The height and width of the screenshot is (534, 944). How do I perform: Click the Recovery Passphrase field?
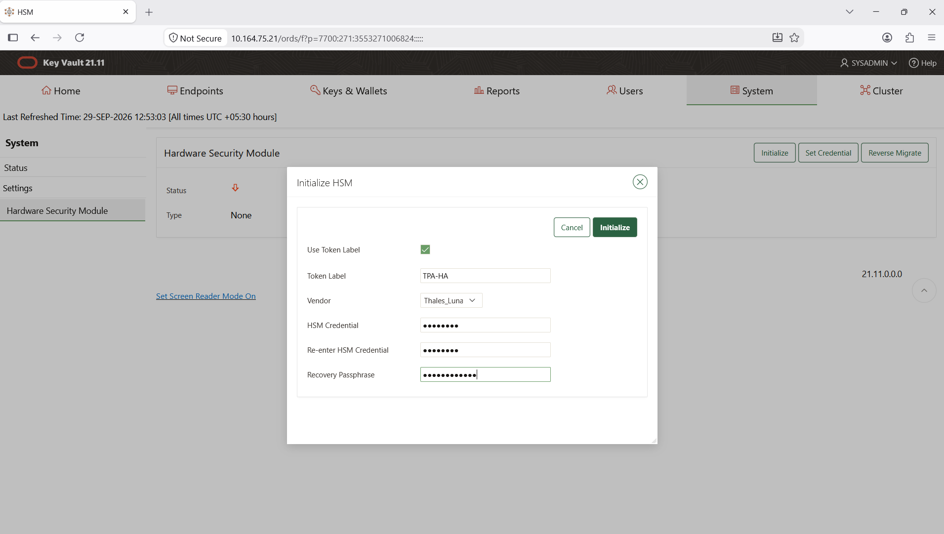click(485, 374)
